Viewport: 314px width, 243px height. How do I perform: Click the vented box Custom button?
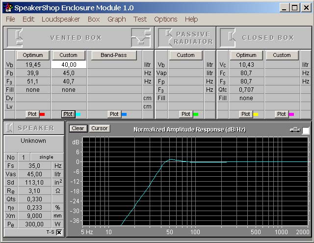click(69, 55)
